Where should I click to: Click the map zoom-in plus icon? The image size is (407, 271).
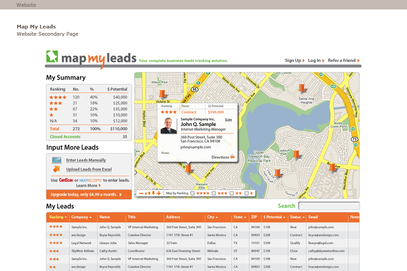(x=159, y=193)
